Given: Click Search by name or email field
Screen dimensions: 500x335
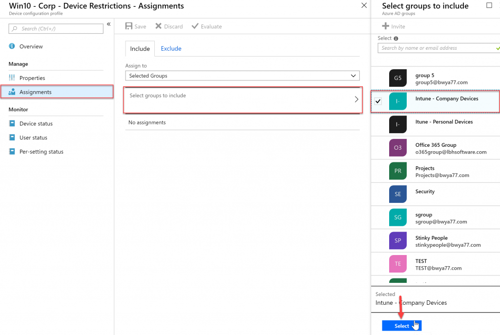Looking at the screenshot, I should point(438,48).
